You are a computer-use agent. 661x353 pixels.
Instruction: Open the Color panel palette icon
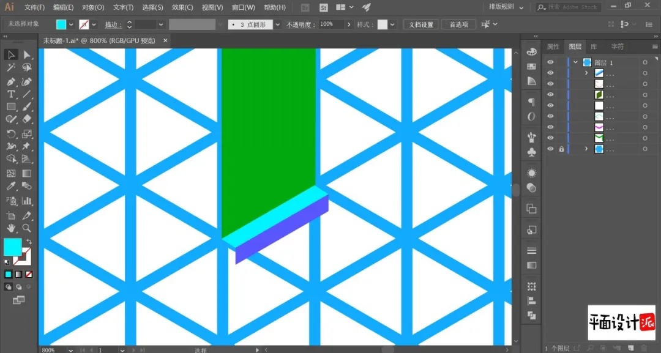532,52
